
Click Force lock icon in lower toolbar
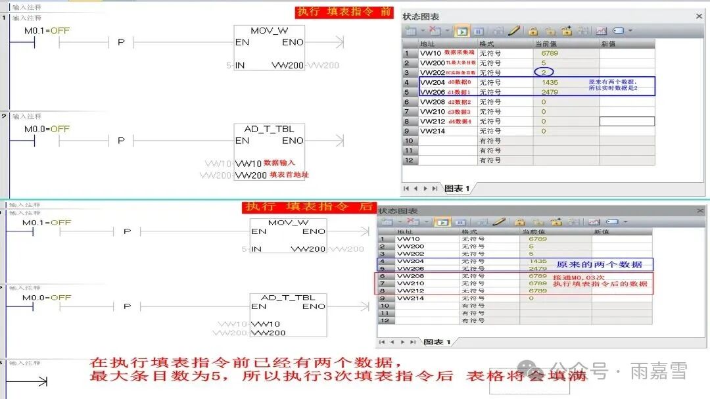pyautogui.click(x=520, y=222)
